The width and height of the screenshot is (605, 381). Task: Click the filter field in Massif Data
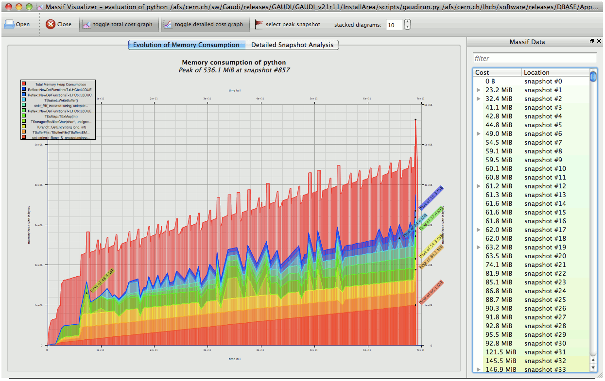(535, 57)
